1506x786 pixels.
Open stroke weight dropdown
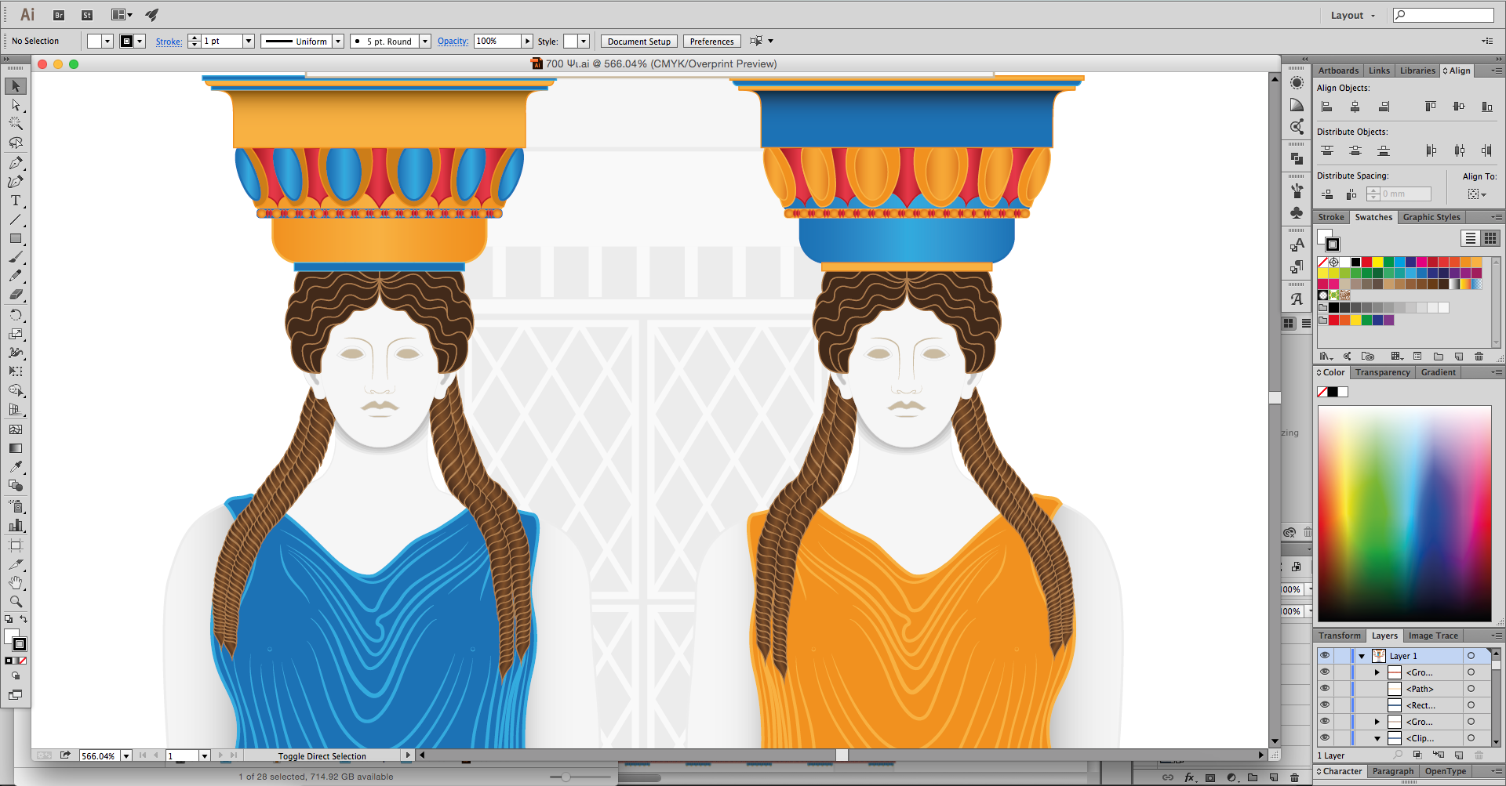(249, 41)
